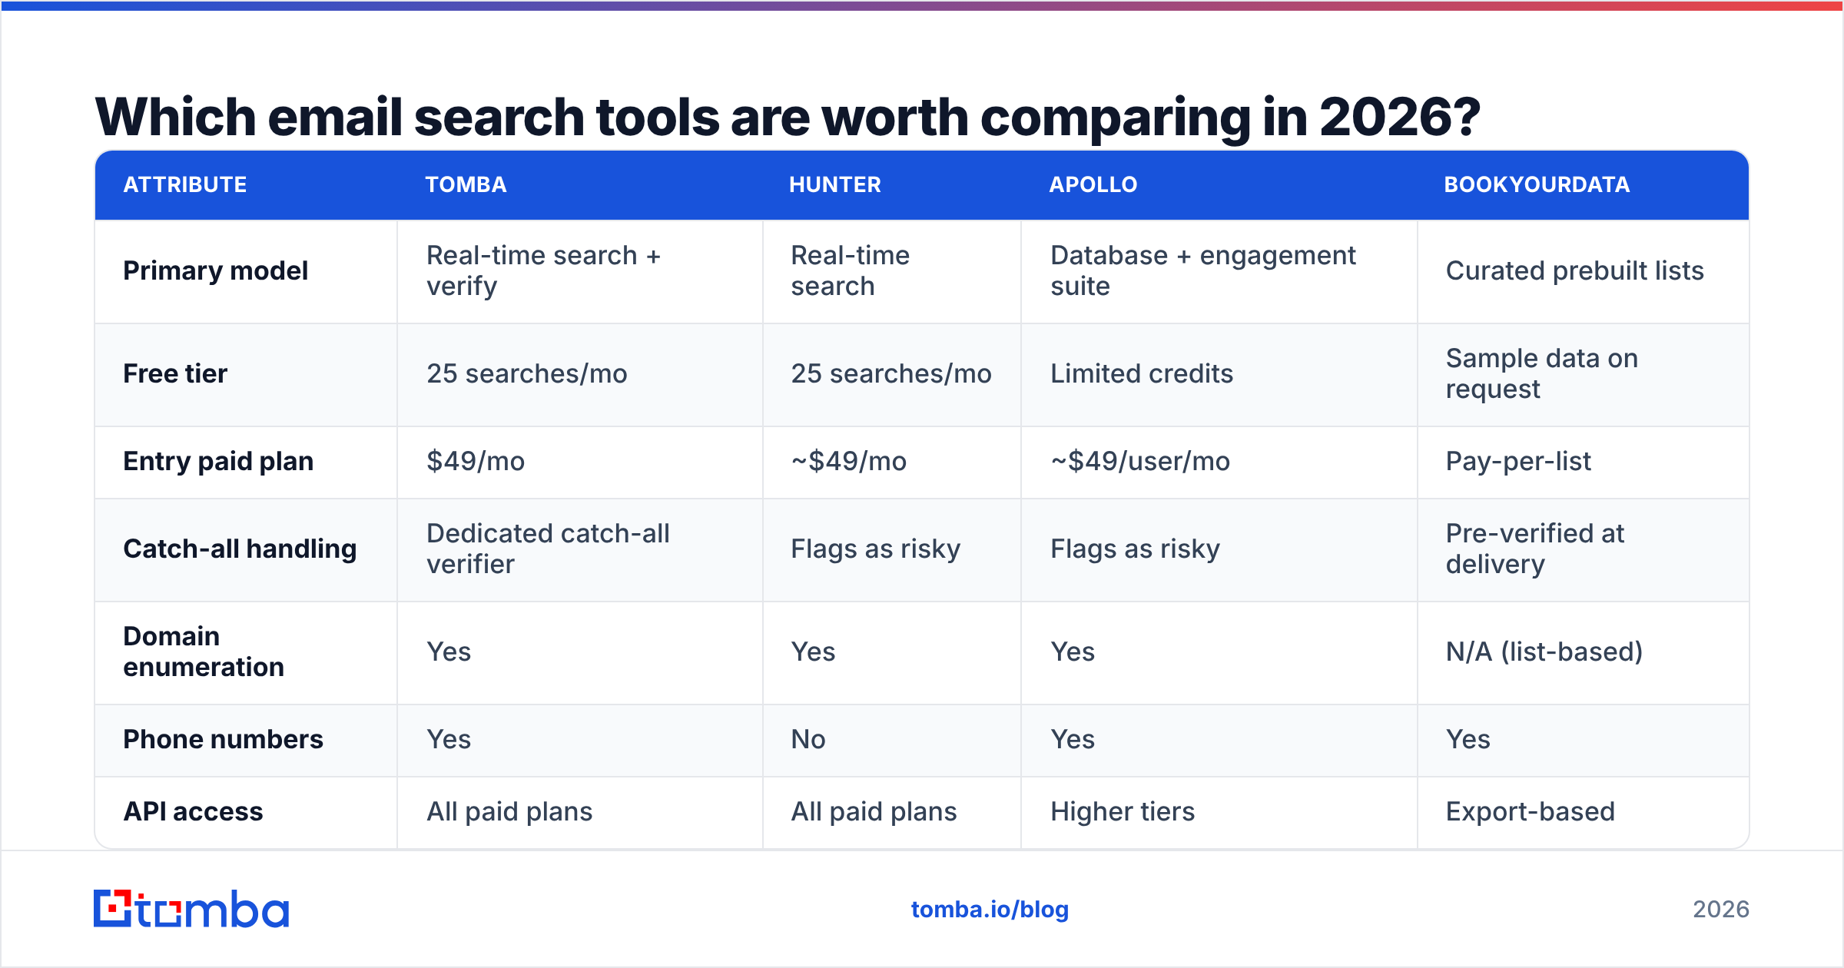
Task: Click Hunter's Domain enumeration 'Yes' cell
Action: click(x=892, y=653)
